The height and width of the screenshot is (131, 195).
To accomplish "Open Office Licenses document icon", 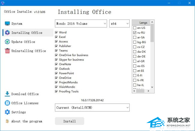I will coord(7,103).
